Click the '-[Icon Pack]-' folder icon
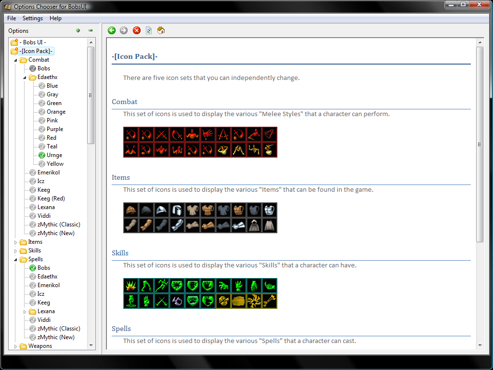This screenshot has height=370, width=493. coord(14,51)
